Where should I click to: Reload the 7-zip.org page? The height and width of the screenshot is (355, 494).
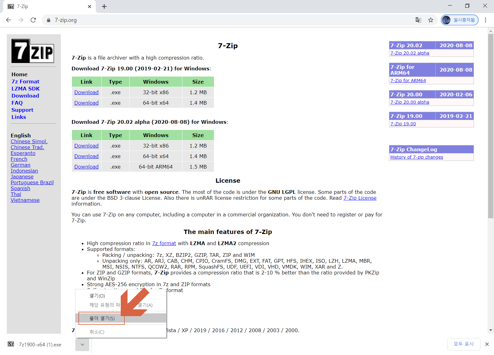33,20
